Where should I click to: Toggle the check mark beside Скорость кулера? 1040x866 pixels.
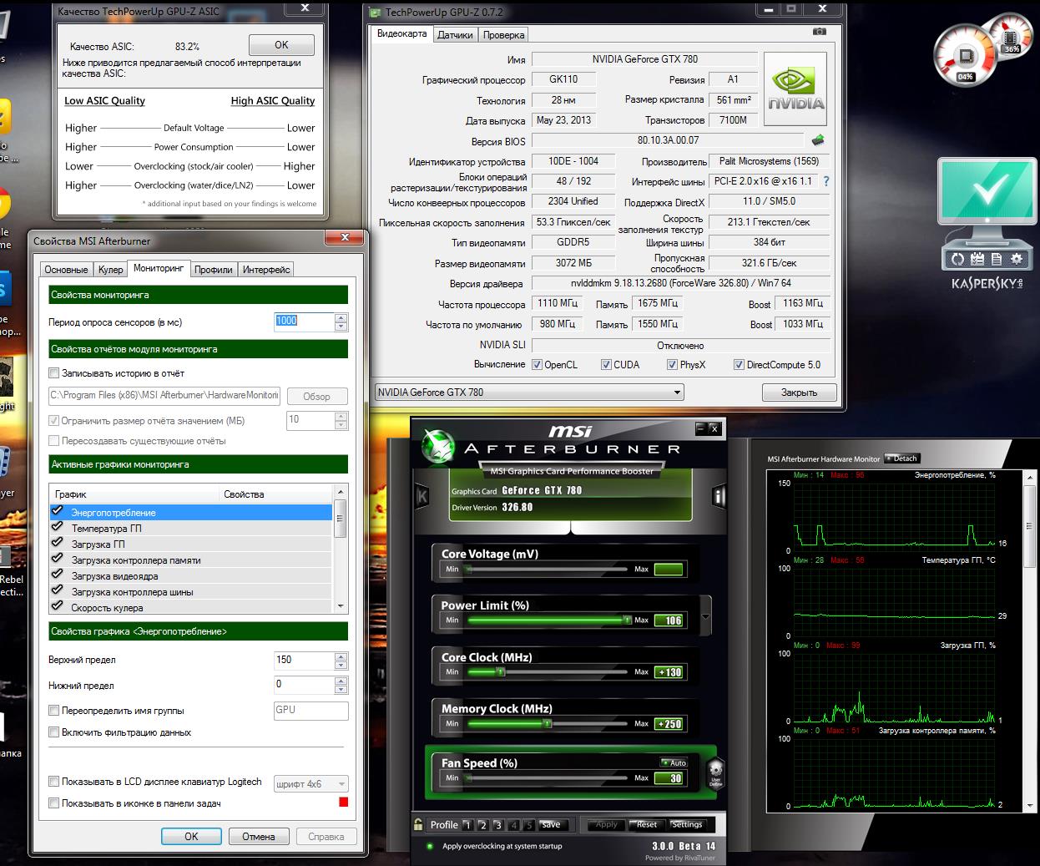58,606
